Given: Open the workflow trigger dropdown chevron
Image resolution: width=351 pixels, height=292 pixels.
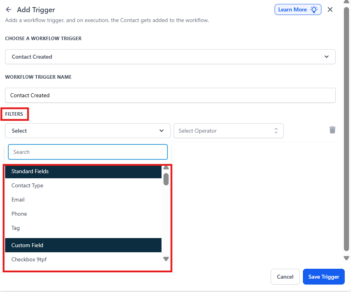Looking at the screenshot, I should [326, 57].
